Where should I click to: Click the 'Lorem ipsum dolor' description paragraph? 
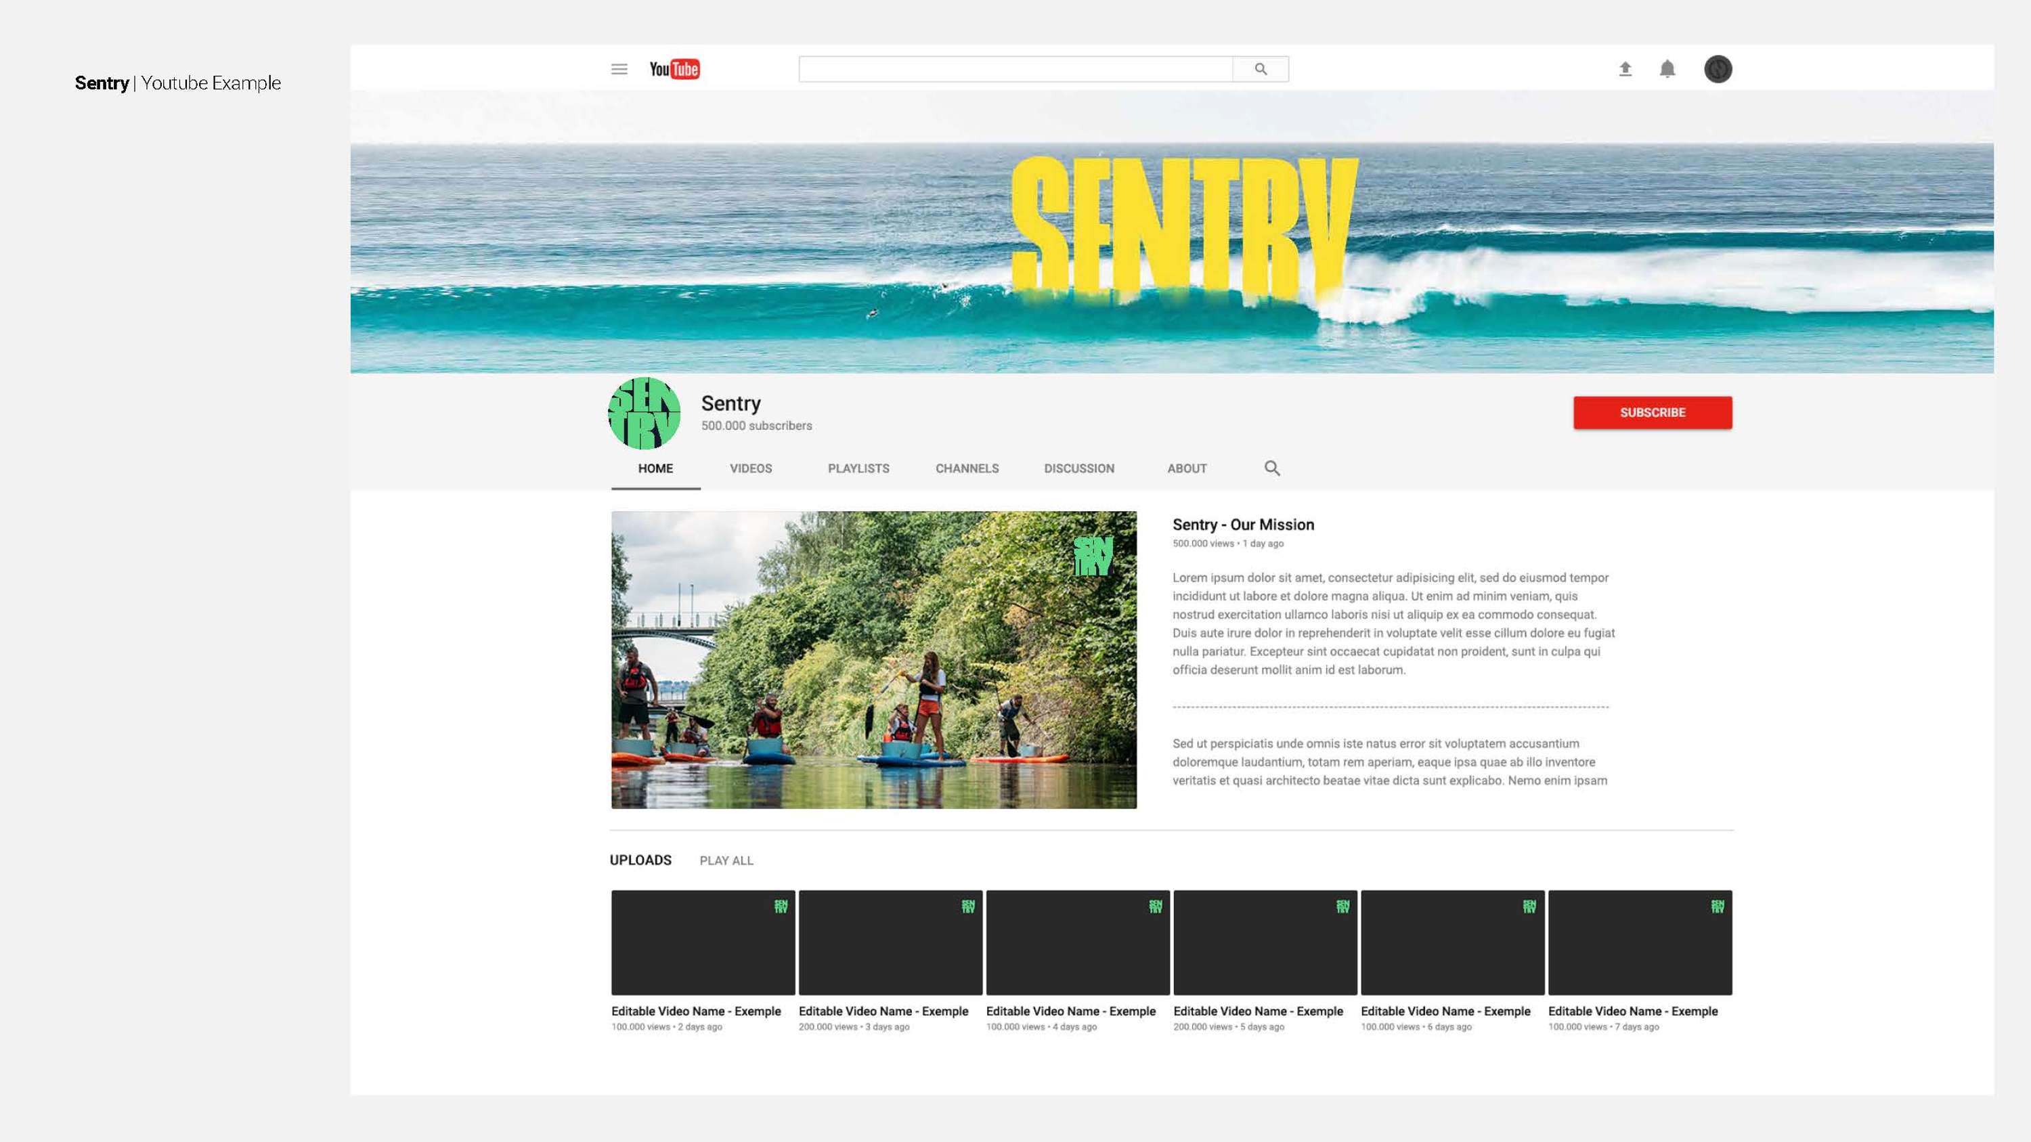(x=1393, y=623)
